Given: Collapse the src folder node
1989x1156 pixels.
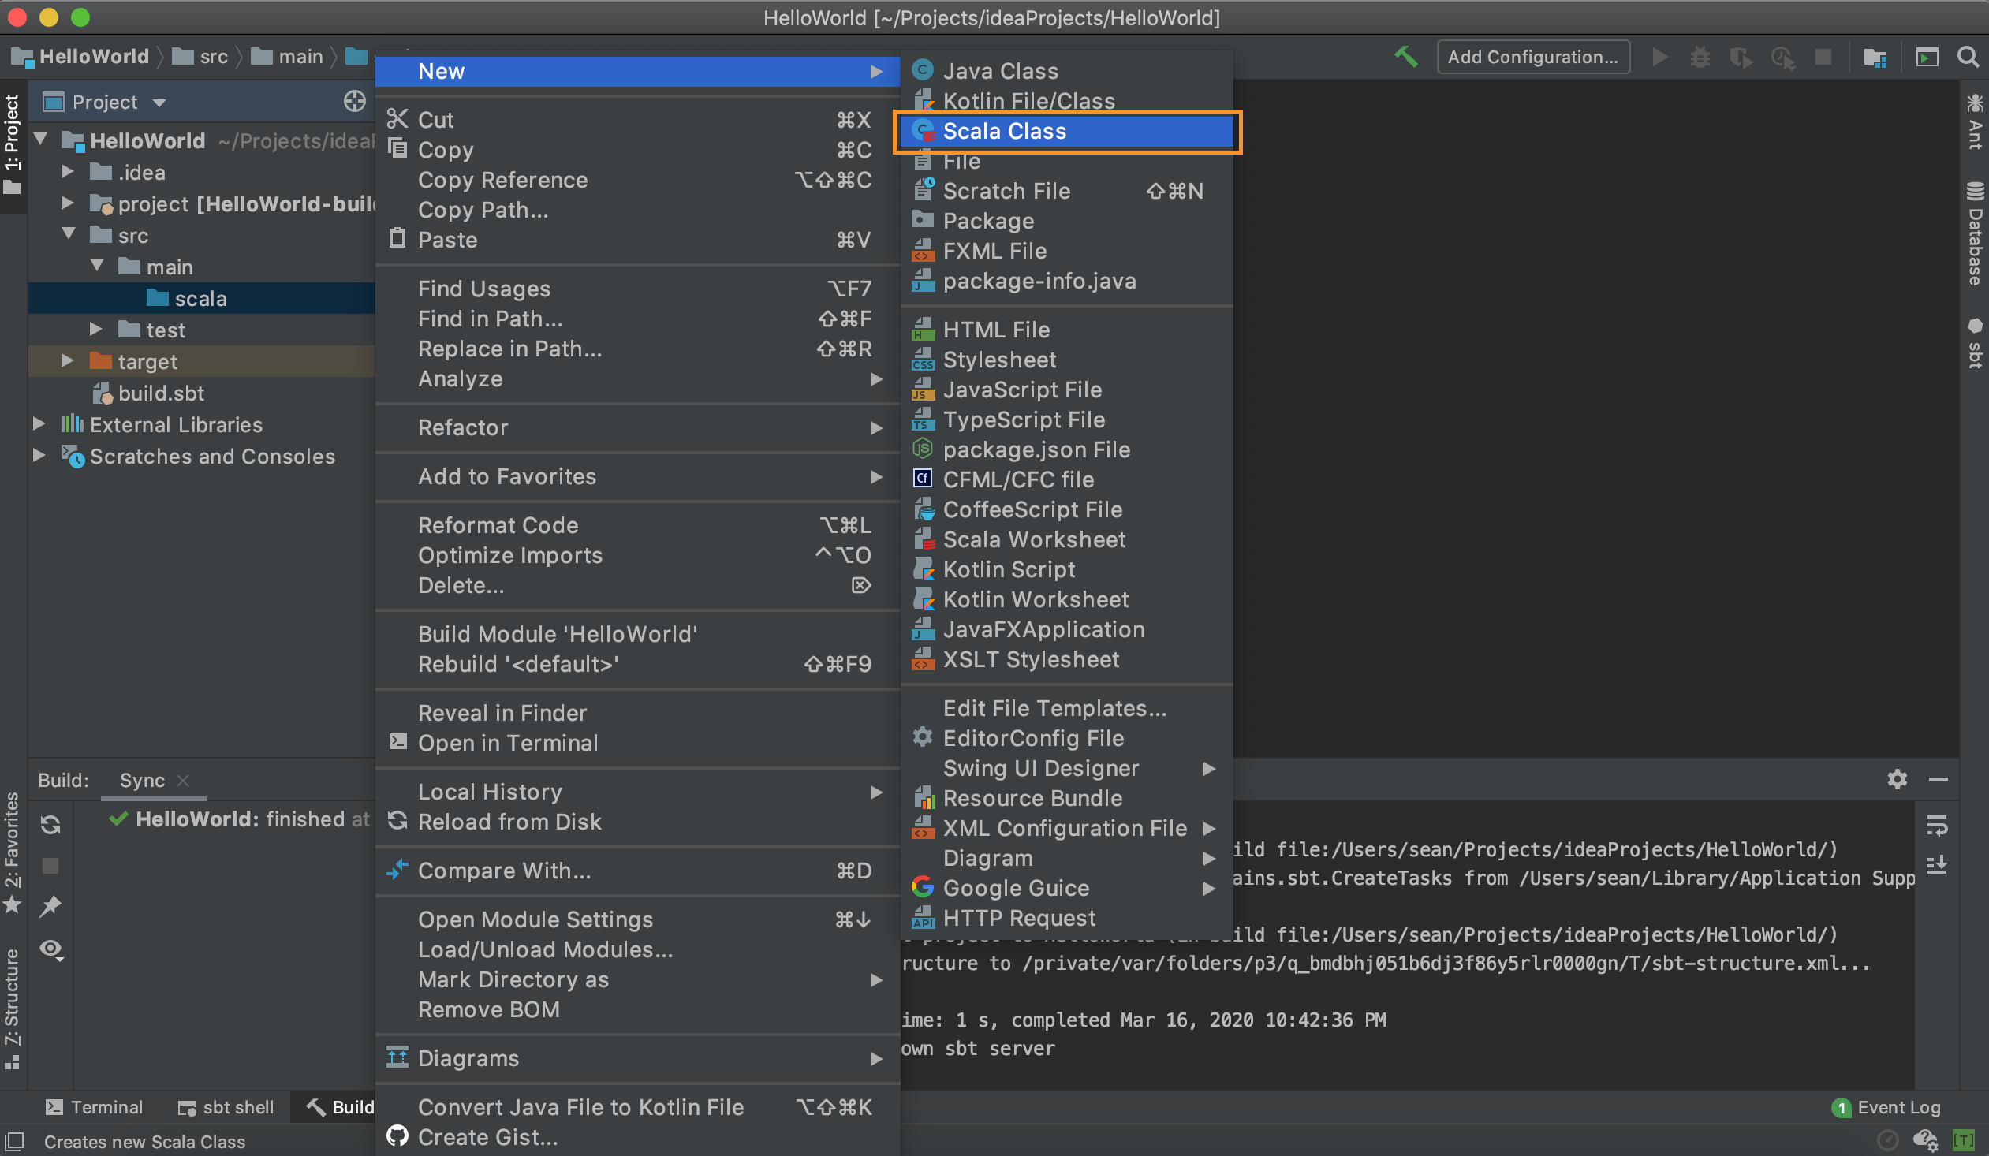Looking at the screenshot, I should tap(69, 235).
